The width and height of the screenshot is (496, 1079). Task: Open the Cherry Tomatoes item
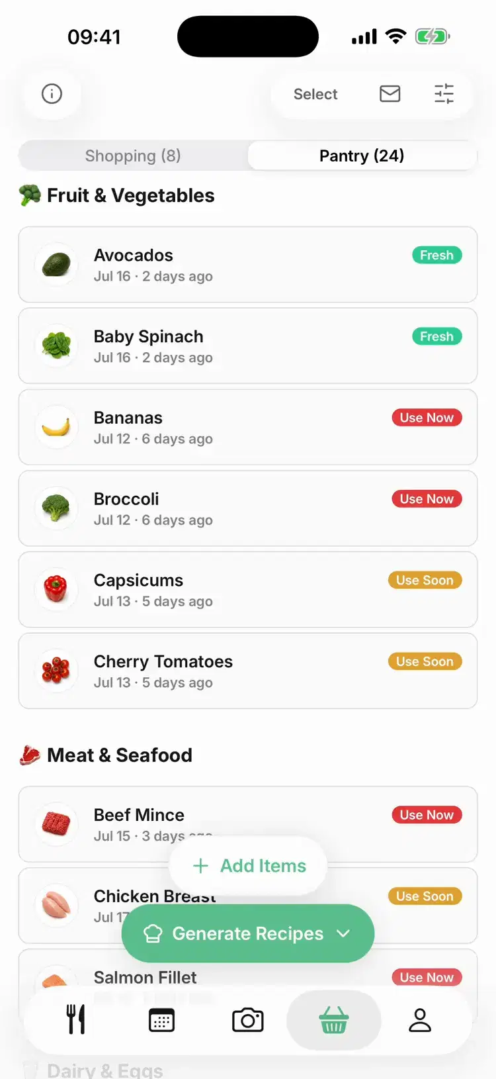[x=248, y=671]
